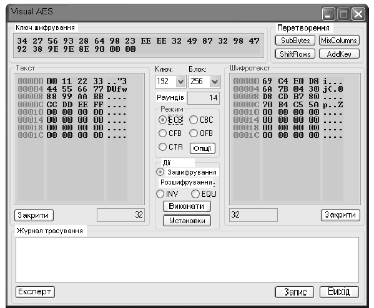Click the Вихід exit button
The width and height of the screenshot is (374, 308).
pos(339,292)
